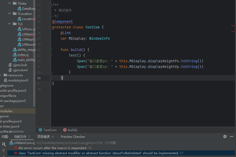This screenshot has height=157, width=236.
Task: Fold the comment block at line 13
Action: [x=51, y=5]
